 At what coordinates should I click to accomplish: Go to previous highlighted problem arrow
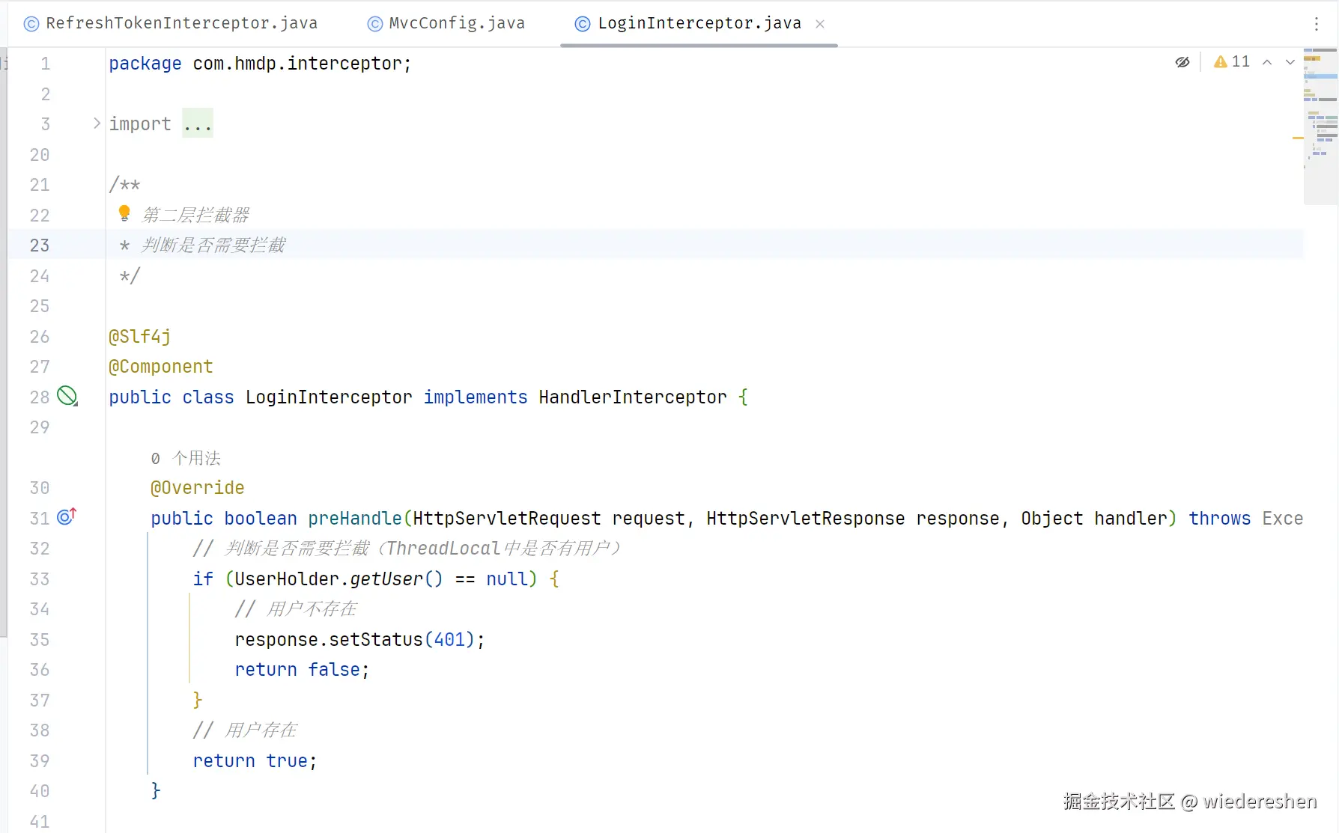click(x=1267, y=62)
